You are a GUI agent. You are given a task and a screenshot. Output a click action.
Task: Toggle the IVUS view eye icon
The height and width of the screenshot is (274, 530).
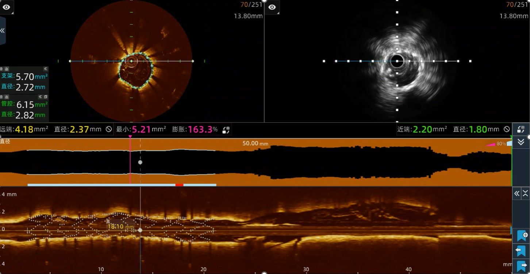(272, 7)
